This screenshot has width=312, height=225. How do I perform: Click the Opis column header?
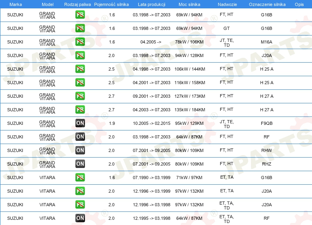point(299,4)
